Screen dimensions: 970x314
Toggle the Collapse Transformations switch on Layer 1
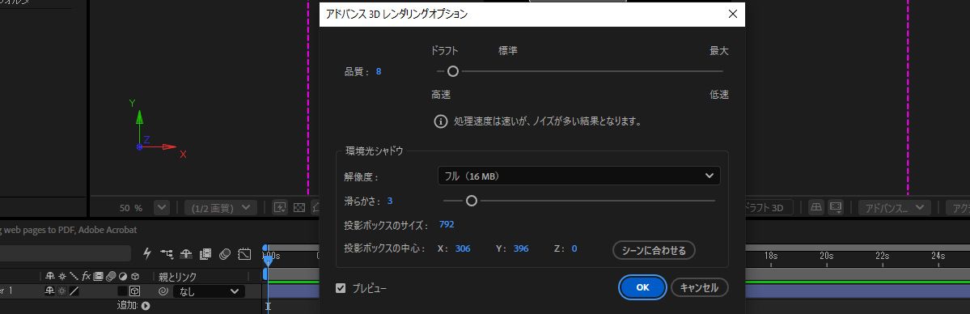click(61, 291)
